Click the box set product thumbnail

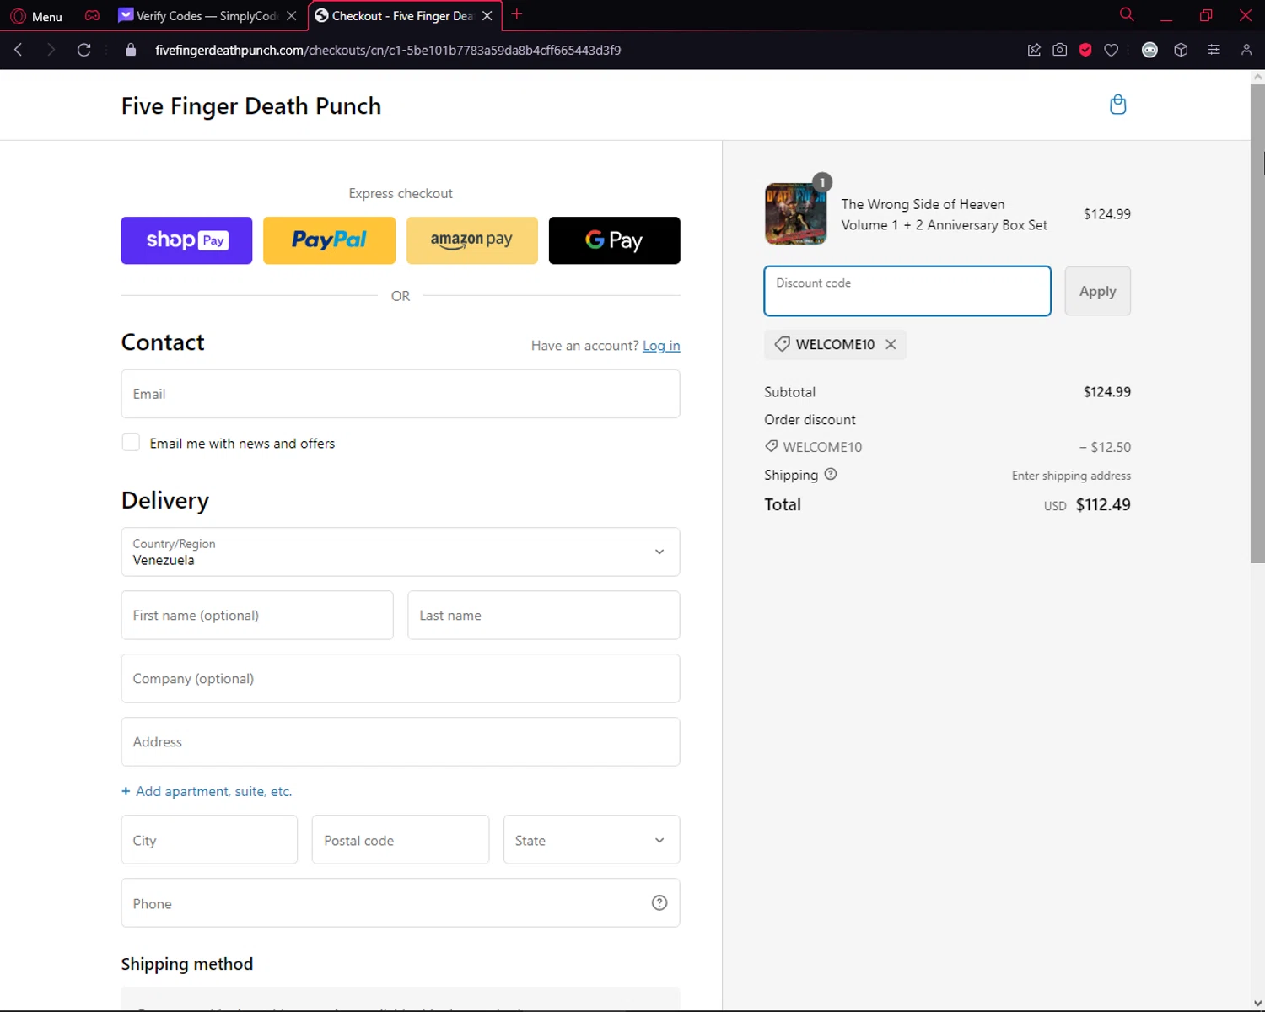[x=796, y=214]
